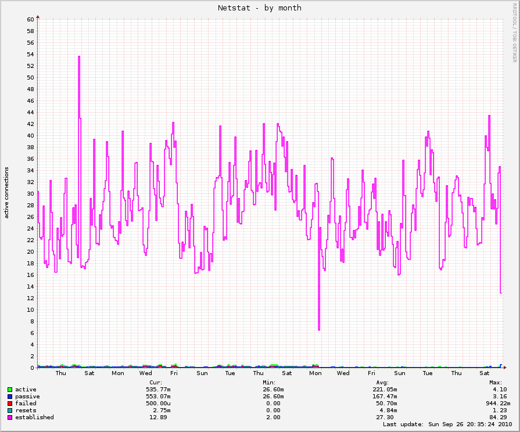
Task: Click the "passive" legend label
Action: (x=27, y=397)
